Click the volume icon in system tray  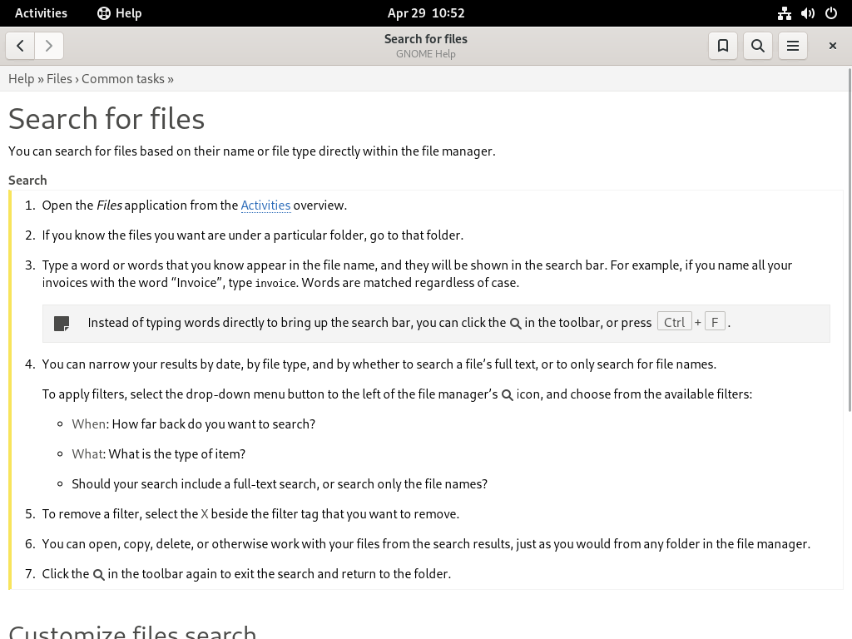coord(807,13)
